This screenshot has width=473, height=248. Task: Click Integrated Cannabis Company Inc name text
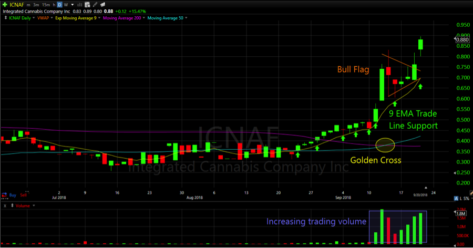36,11
